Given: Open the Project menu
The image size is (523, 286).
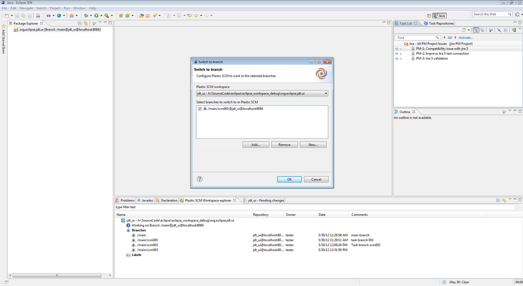Looking at the screenshot, I should click(x=55, y=8).
